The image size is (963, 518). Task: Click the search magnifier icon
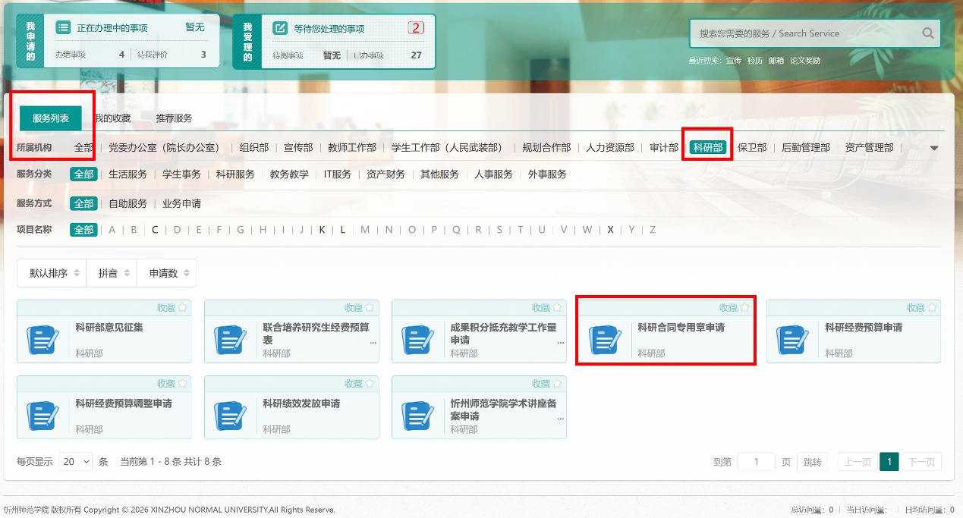click(927, 33)
